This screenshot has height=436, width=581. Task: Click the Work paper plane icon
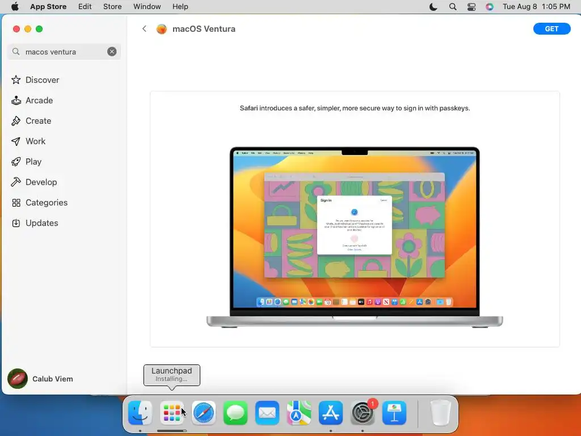coord(16,141)
